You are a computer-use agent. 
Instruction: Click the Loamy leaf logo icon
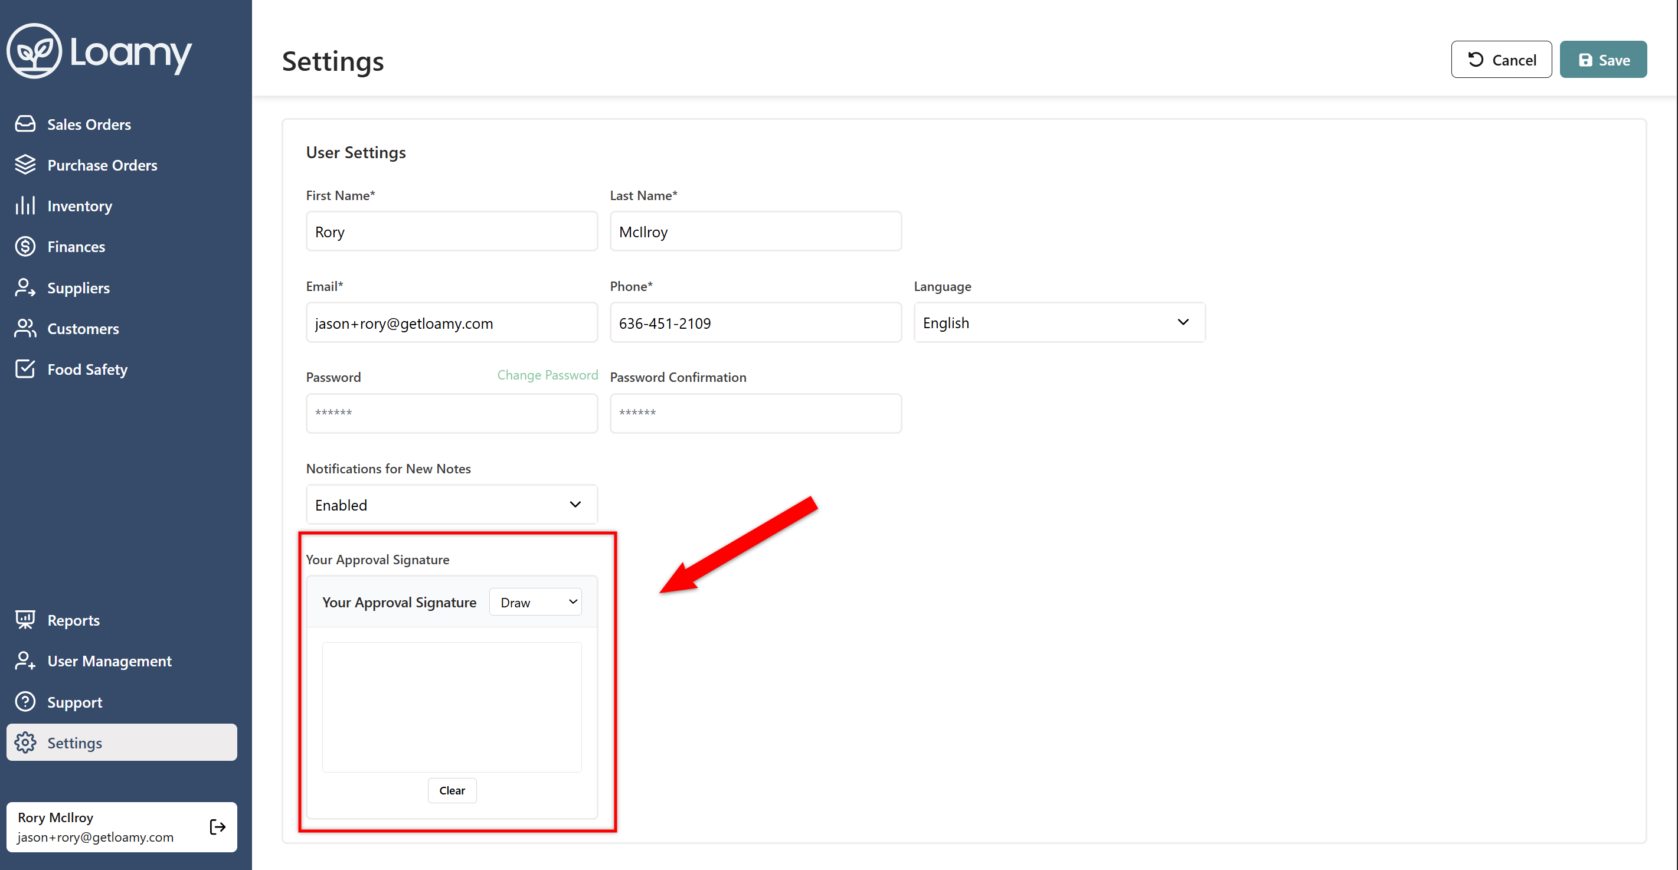tap(34, 51)
